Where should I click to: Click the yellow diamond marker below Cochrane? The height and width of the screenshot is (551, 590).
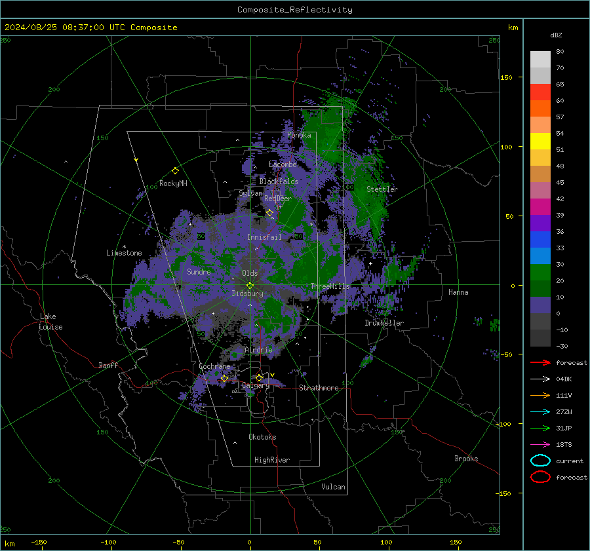tap(224, 378)
